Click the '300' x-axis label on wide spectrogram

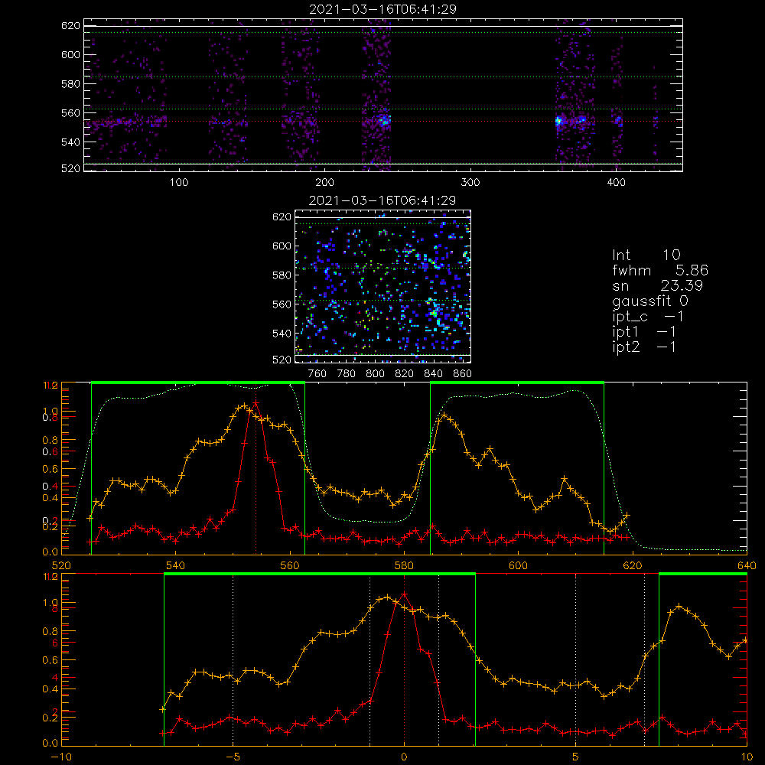pyautogui.click(x=470, y=183)
